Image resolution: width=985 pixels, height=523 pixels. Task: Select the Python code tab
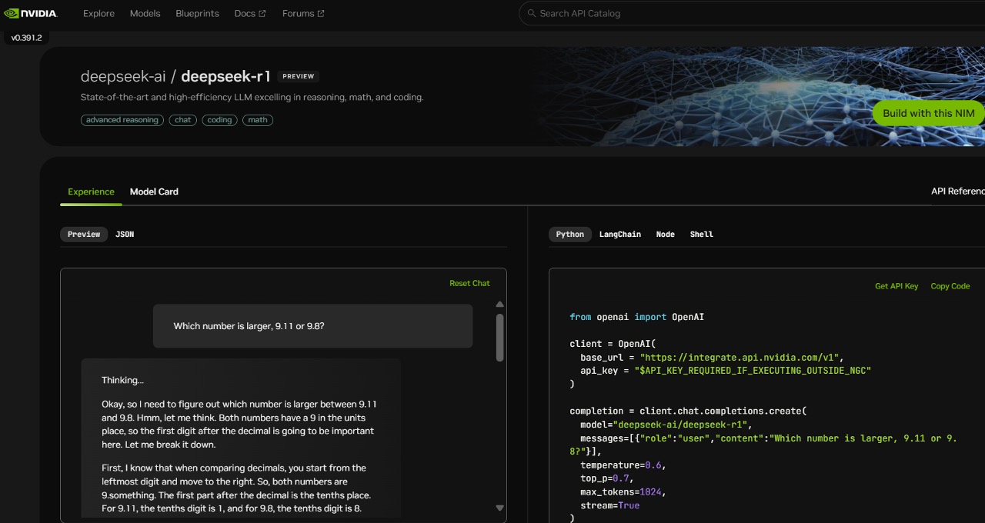569,234
